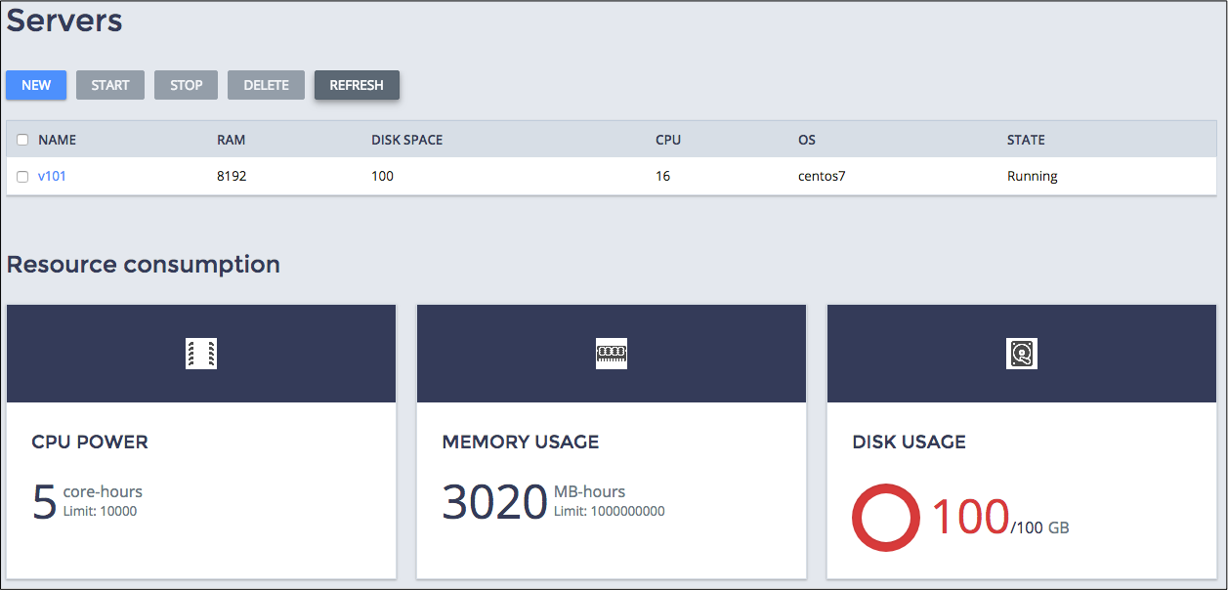Click the memory RAM module icon
1228x590 pixels.
[x=612, y=354]
